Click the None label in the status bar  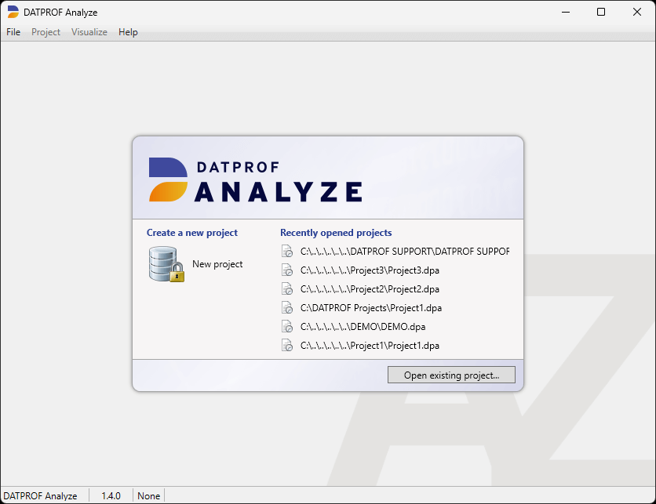click(148, 495)
